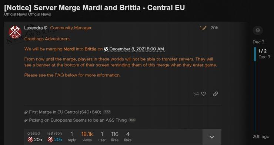
Task: Click the globe icon beside December 8 date
Action: coord(106,49)
